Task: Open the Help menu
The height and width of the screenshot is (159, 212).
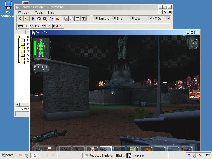Action: coord(51,12)
